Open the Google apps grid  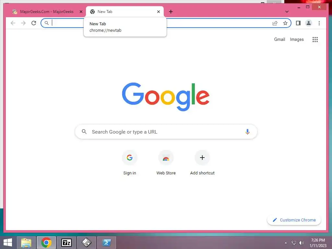tap(315, 39)
